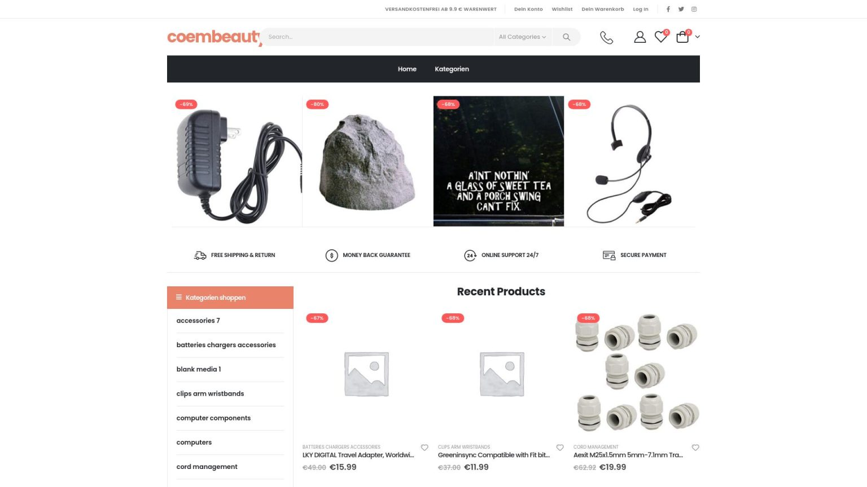Expand the cart dropdown arrow

(x=698, y=37)
